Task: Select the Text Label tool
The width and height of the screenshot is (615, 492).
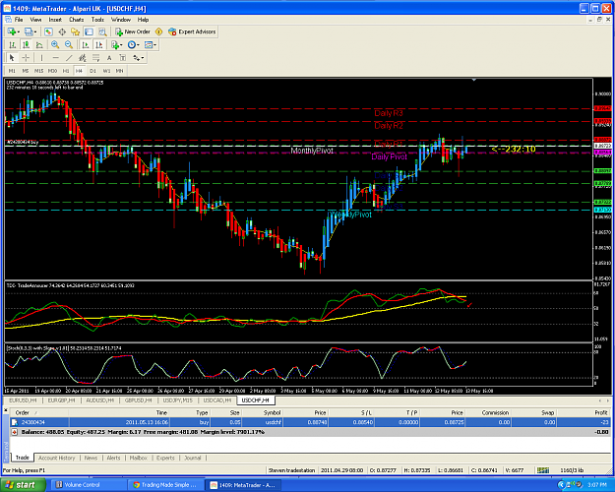Action: (x=123, y=58)
